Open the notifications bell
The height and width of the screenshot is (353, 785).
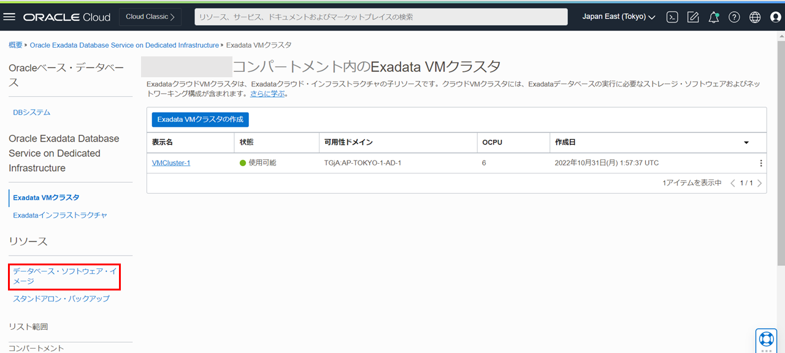click(713, 17)
